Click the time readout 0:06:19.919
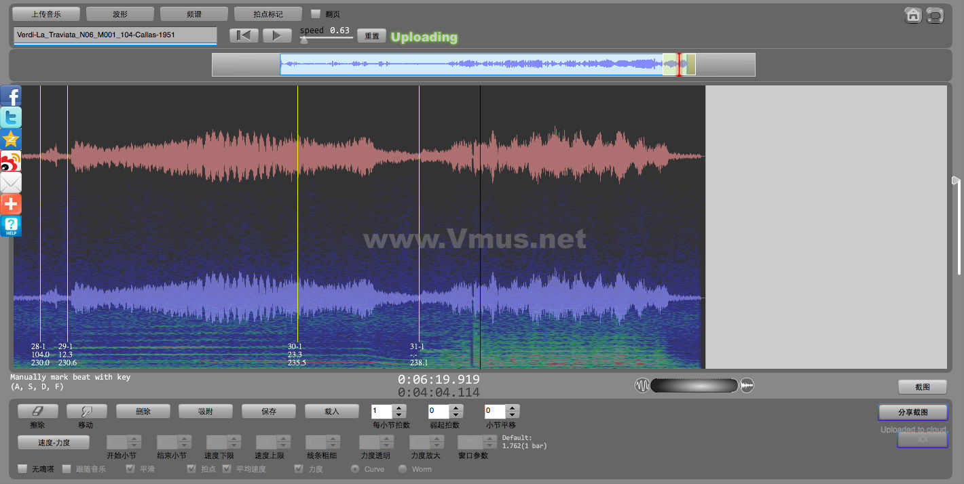964x484 pixels. 439,380
